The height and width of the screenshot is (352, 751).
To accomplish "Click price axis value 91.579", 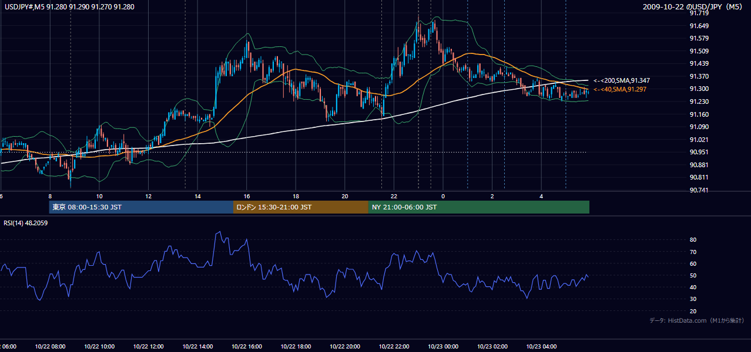I will point(699,38).
